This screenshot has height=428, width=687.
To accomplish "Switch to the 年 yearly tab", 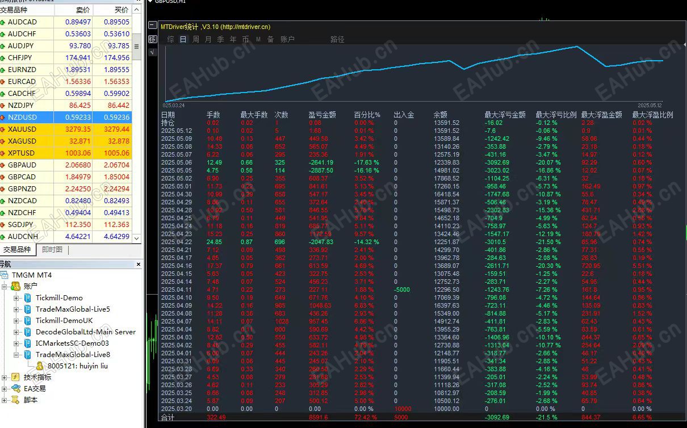I will (x=233, y=39).
